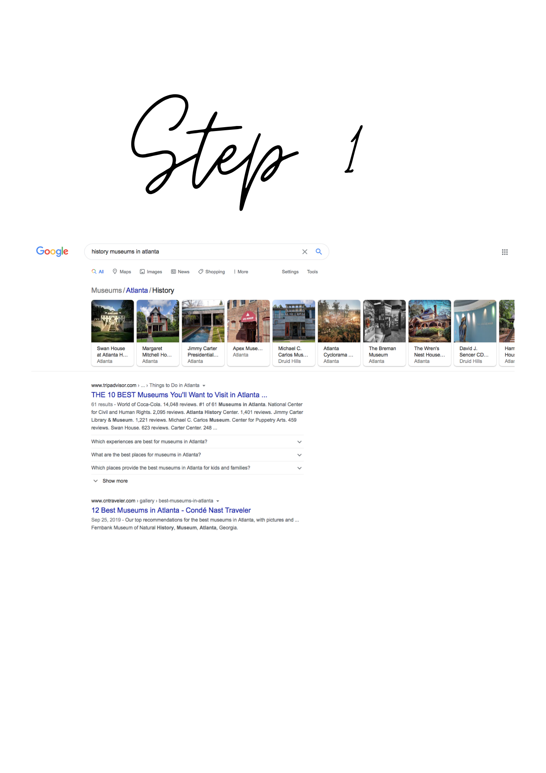This screenshot has height=773, width=546.
Task: Open the tripadvisor.com URL dropdown arrow
Action: tap(204, 386)
